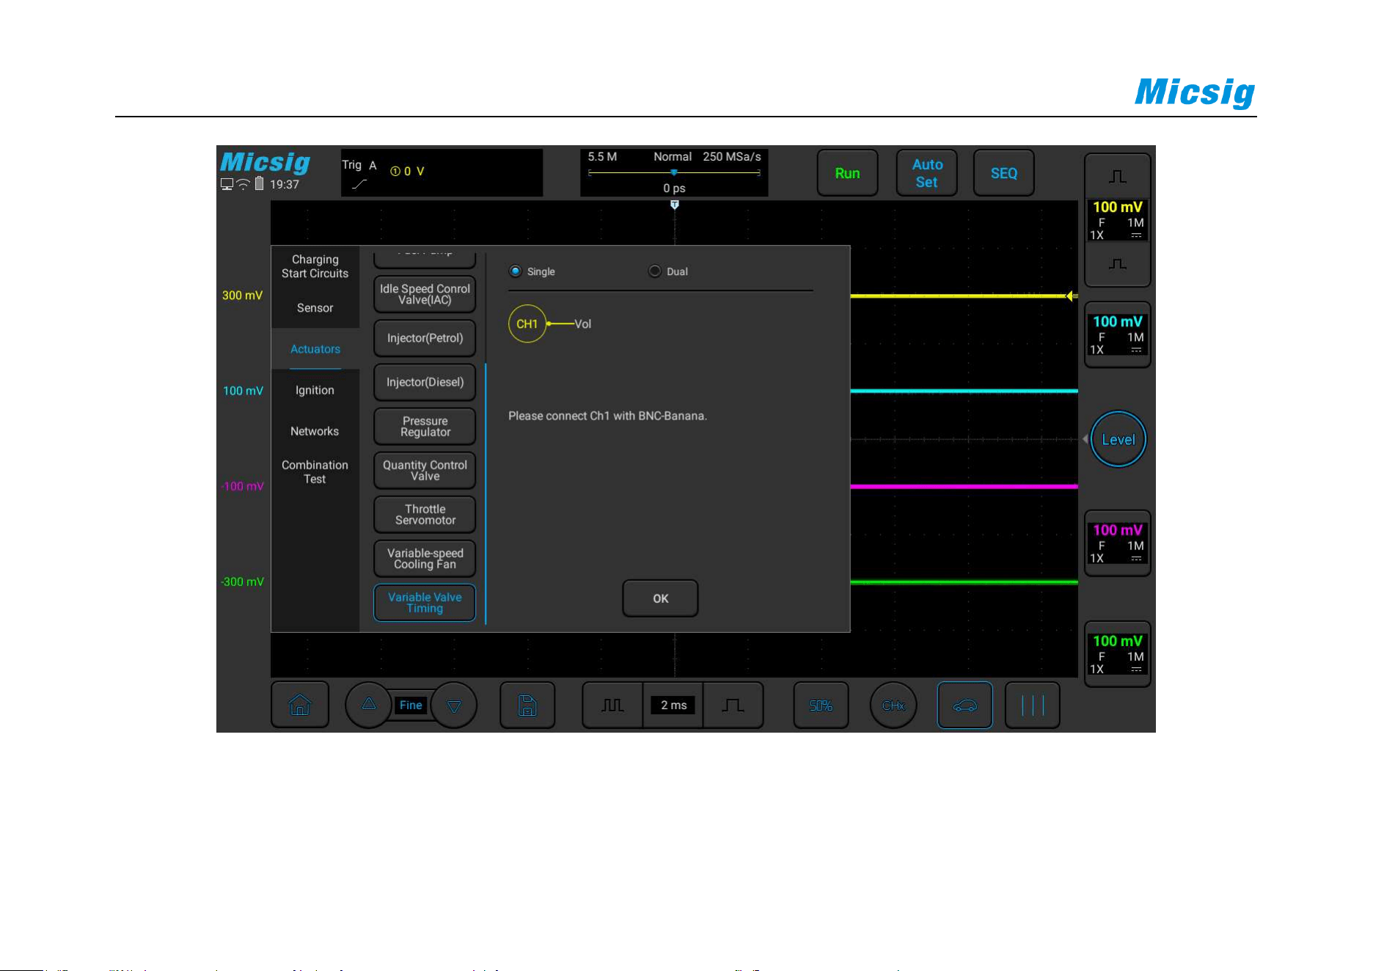Screen dimensions: 1373x971
Task: Click the 300 mV yellow channel label
Action: point(242,295)
